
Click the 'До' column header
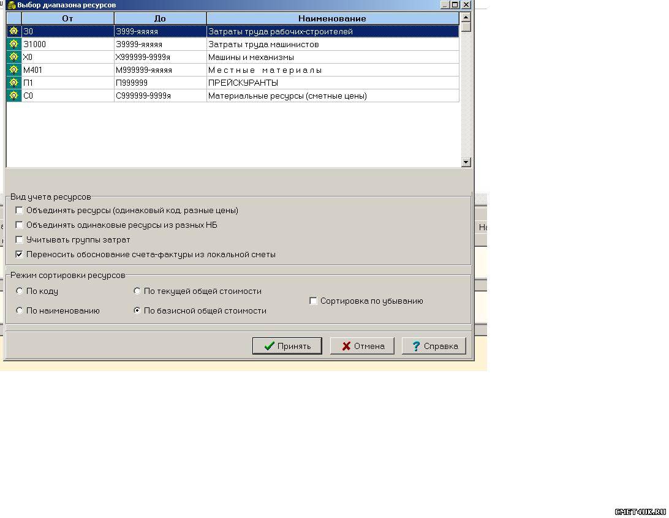coord(160,18)
